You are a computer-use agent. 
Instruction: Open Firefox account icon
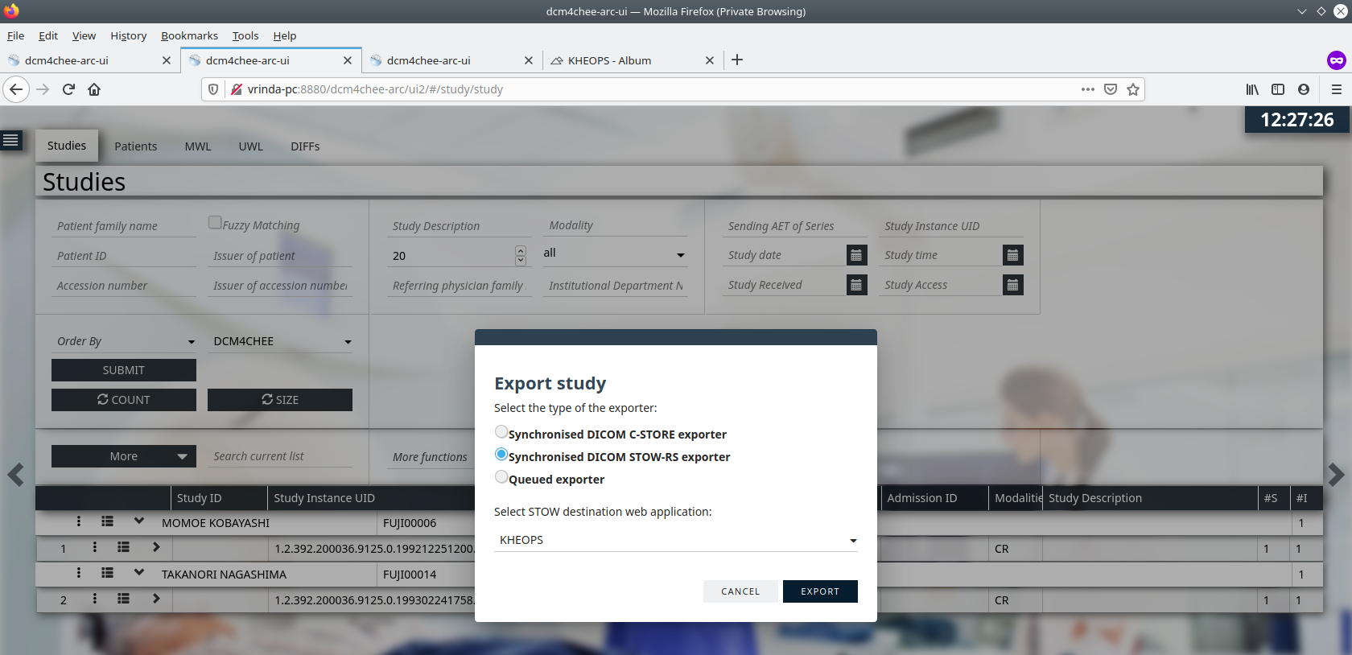1304,89
